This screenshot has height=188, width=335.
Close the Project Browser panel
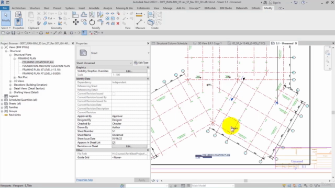pos(73,43)
